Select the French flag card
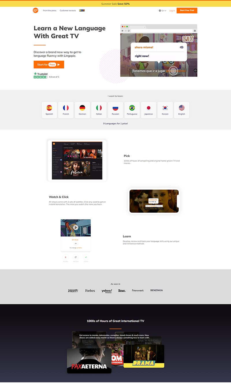The width and height of the screenshot is (231, 390). click(x=66, y=110)
